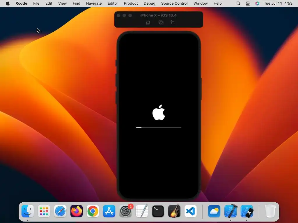Image resolution: width=298 pixels, height=223 pixels.
Task: Open Terminal from the Dock
Action: (158, 211)
